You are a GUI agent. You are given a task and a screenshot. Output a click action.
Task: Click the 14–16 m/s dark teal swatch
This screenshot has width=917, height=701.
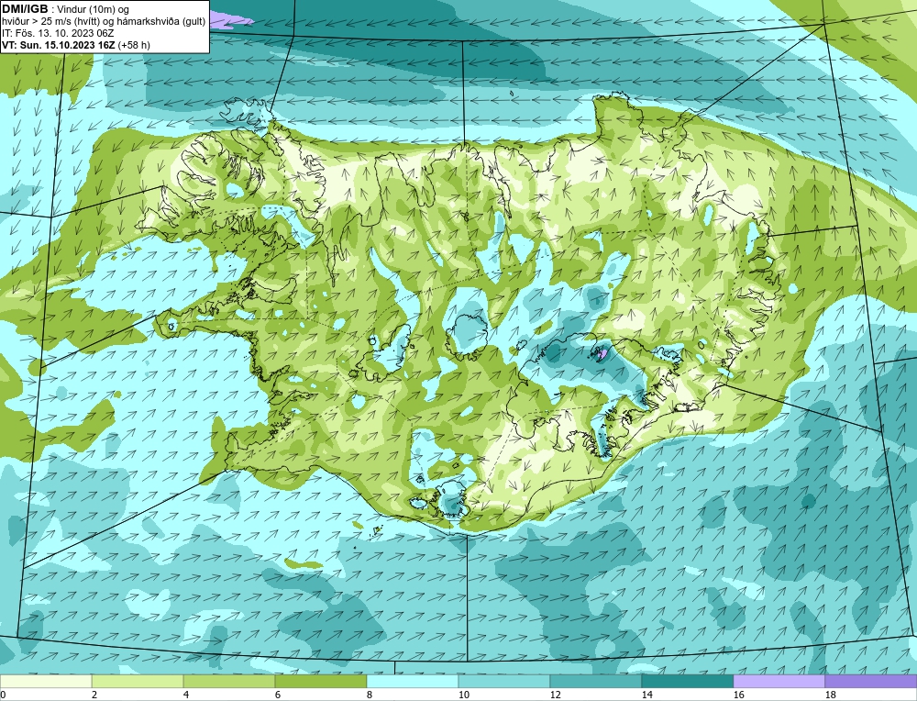click(688, 682)
